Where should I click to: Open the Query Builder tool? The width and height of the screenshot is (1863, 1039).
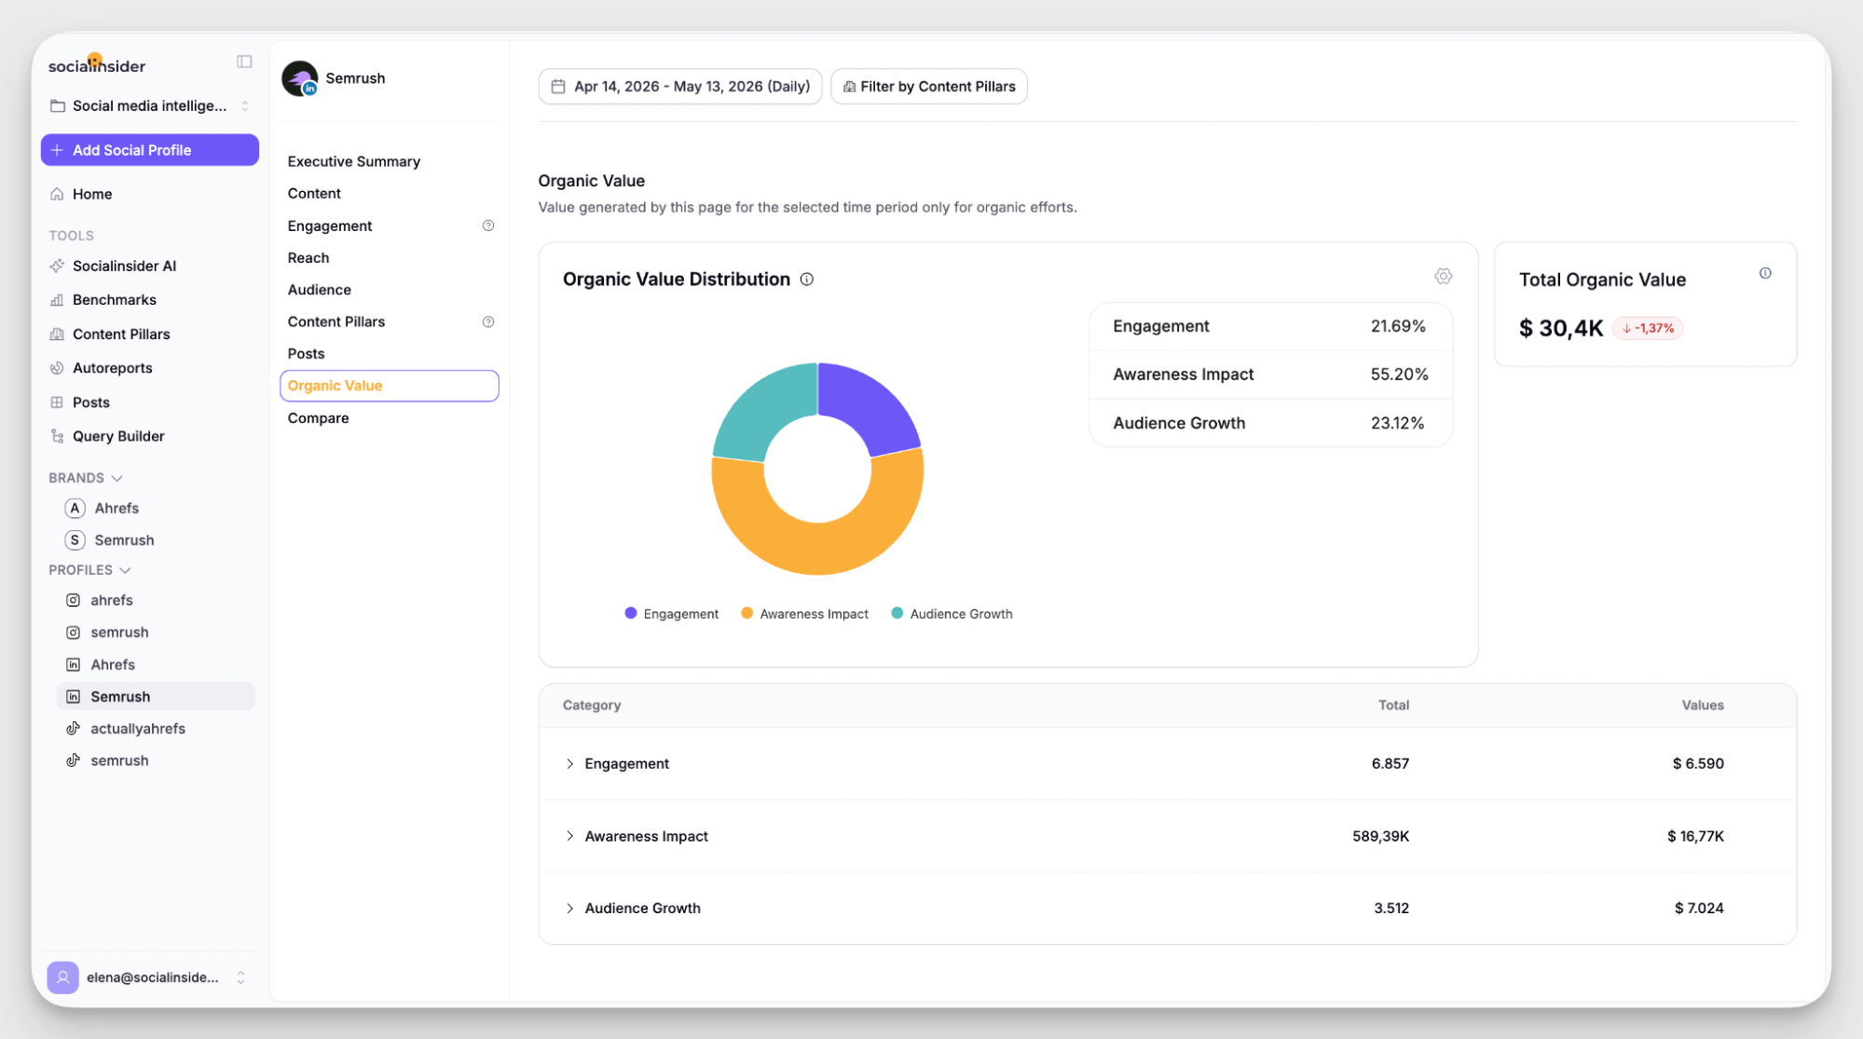[118, 436]
